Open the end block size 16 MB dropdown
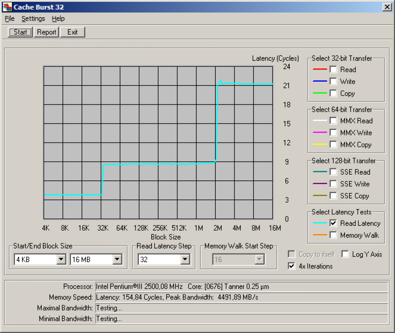The width and height of the screenshot is (395, 333). (x=117, y=259)
